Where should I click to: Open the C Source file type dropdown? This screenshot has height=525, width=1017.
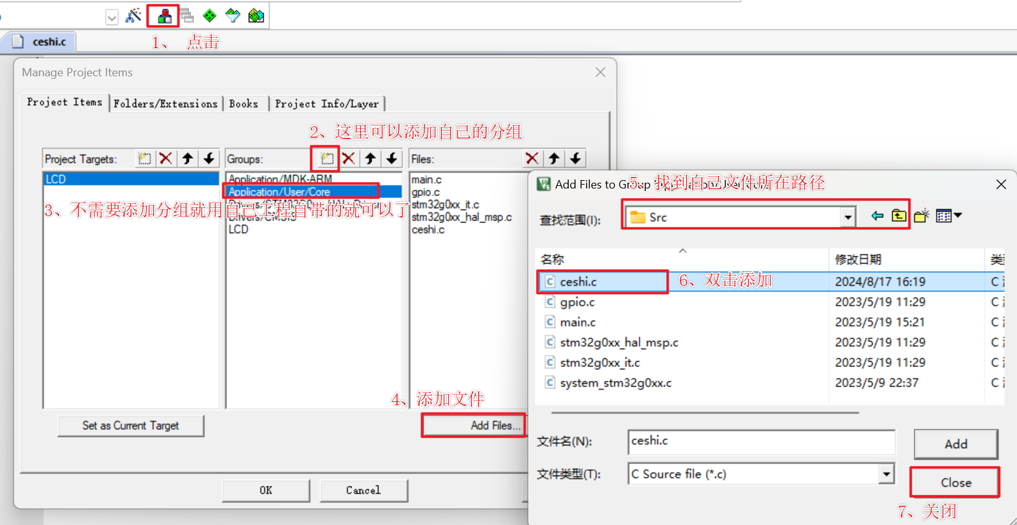[x=886, y=474]
